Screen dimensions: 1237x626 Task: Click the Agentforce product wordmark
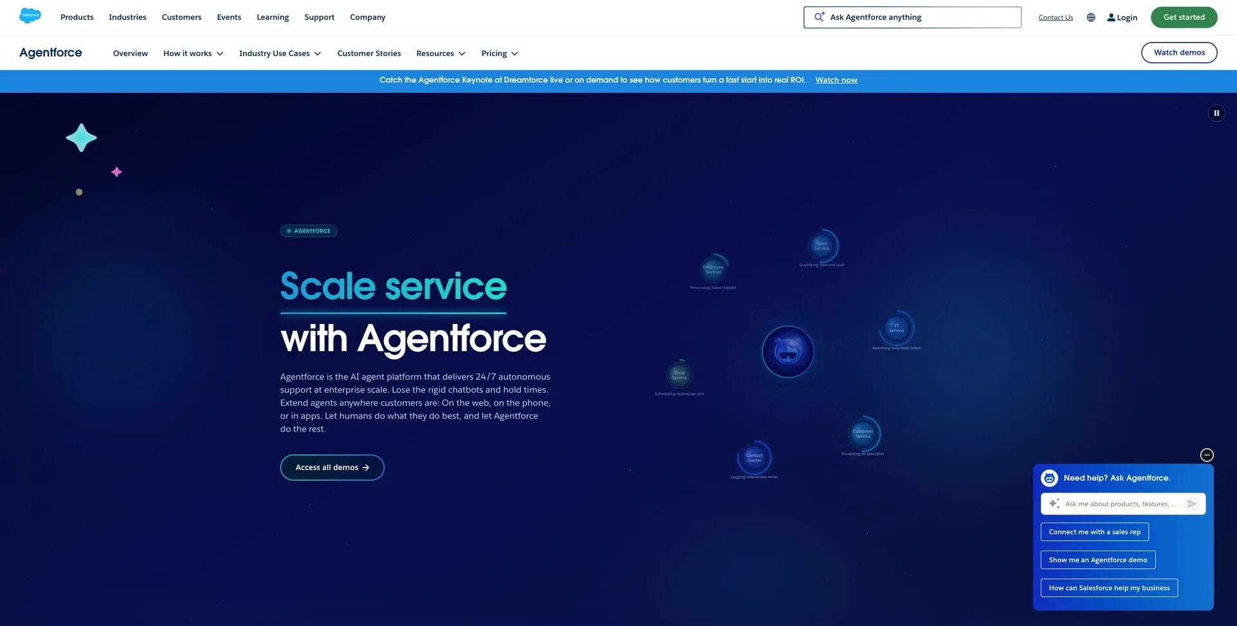[x=50, y=53]
